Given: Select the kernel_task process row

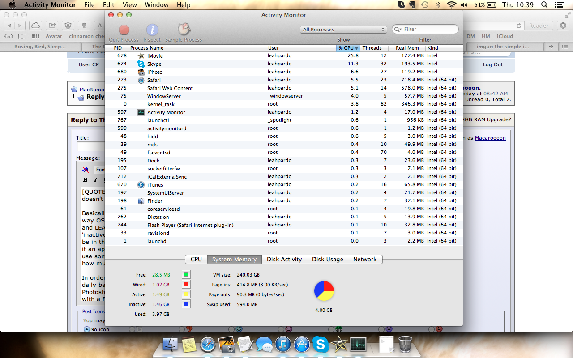Looking at the screenshot, I should pos(284,104).
